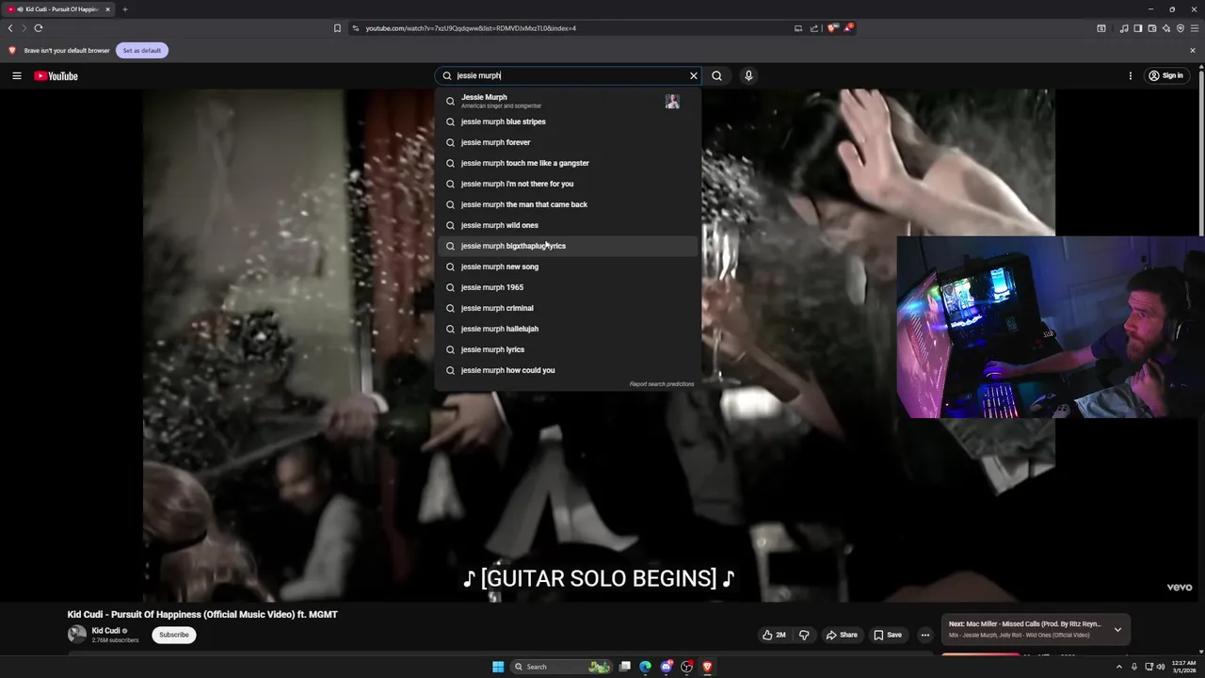This screenshot has height=678, width=1205.
Task: Pick suggestion i'm not there for you
Action: [x=568, y=184]
